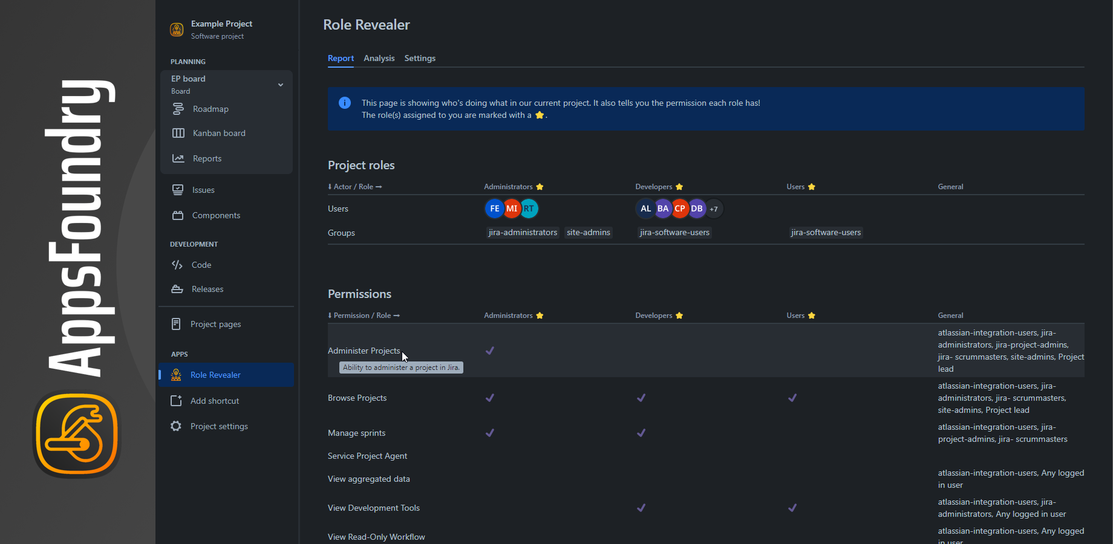1113x544 pixels.
Task: Switch to the Analysis tab
Action: pos(379,58)
